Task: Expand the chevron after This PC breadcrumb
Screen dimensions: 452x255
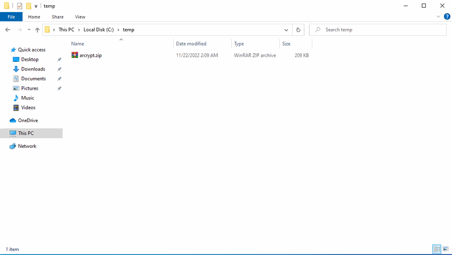Action: click(79, 29)
